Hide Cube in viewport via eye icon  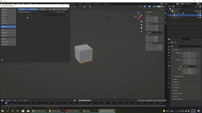click(x=198, y=15)
